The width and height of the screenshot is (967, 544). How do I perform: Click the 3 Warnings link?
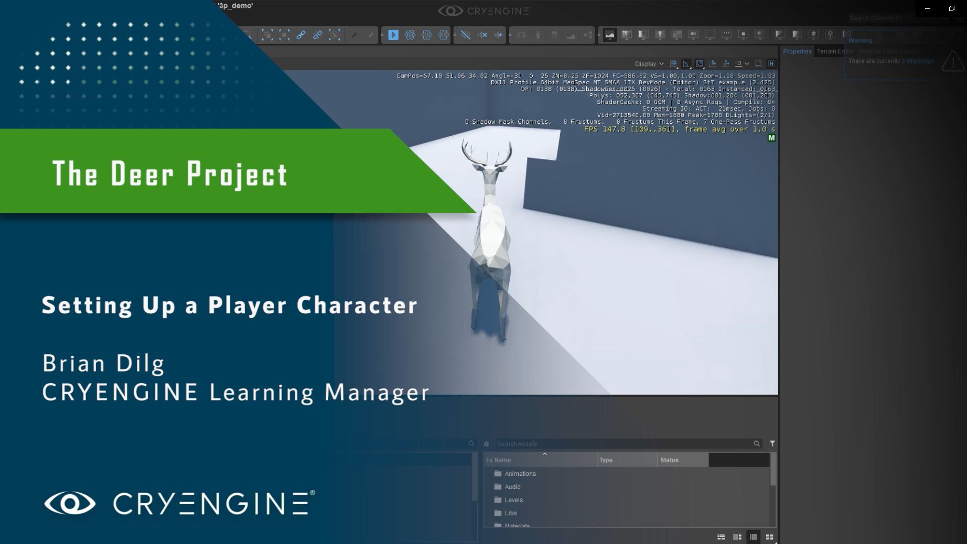click(x=918, y=61)
